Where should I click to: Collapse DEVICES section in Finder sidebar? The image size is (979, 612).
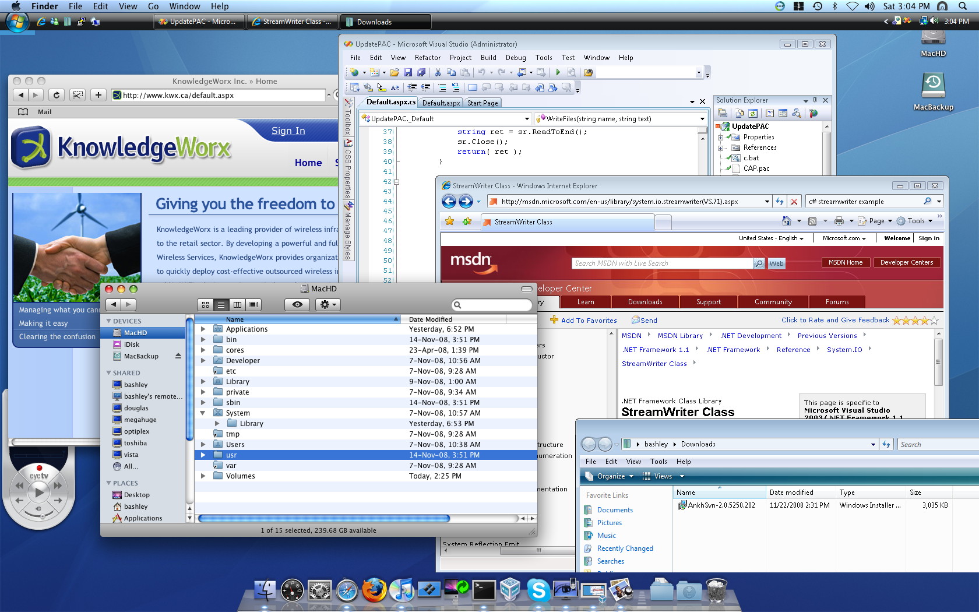(108, 321)
